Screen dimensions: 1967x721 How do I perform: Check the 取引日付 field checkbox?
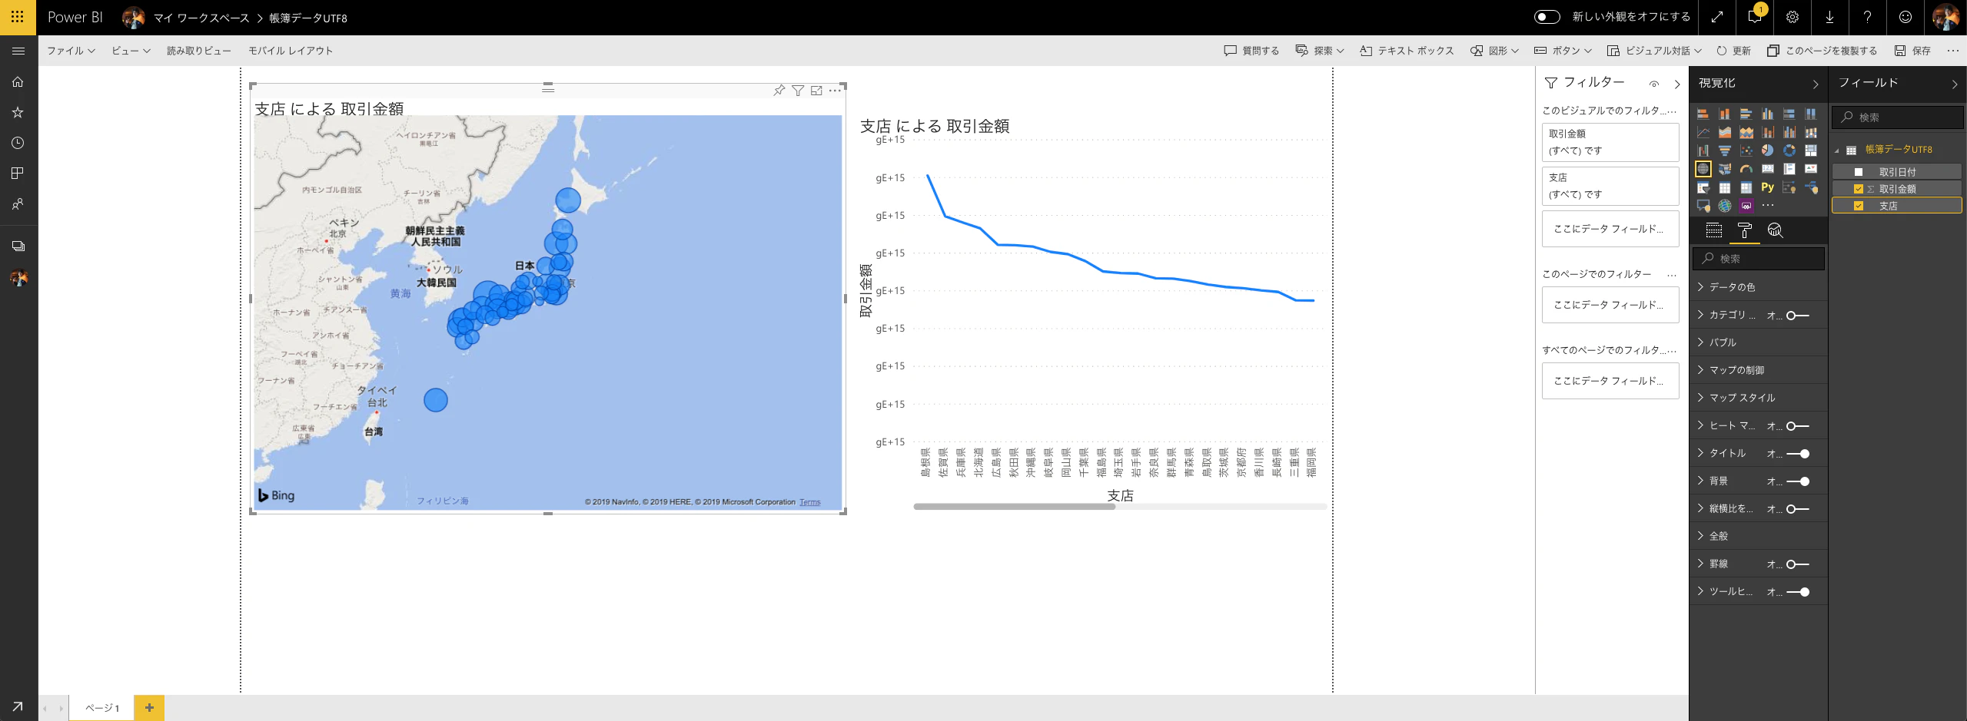(x=1859, y=172)
